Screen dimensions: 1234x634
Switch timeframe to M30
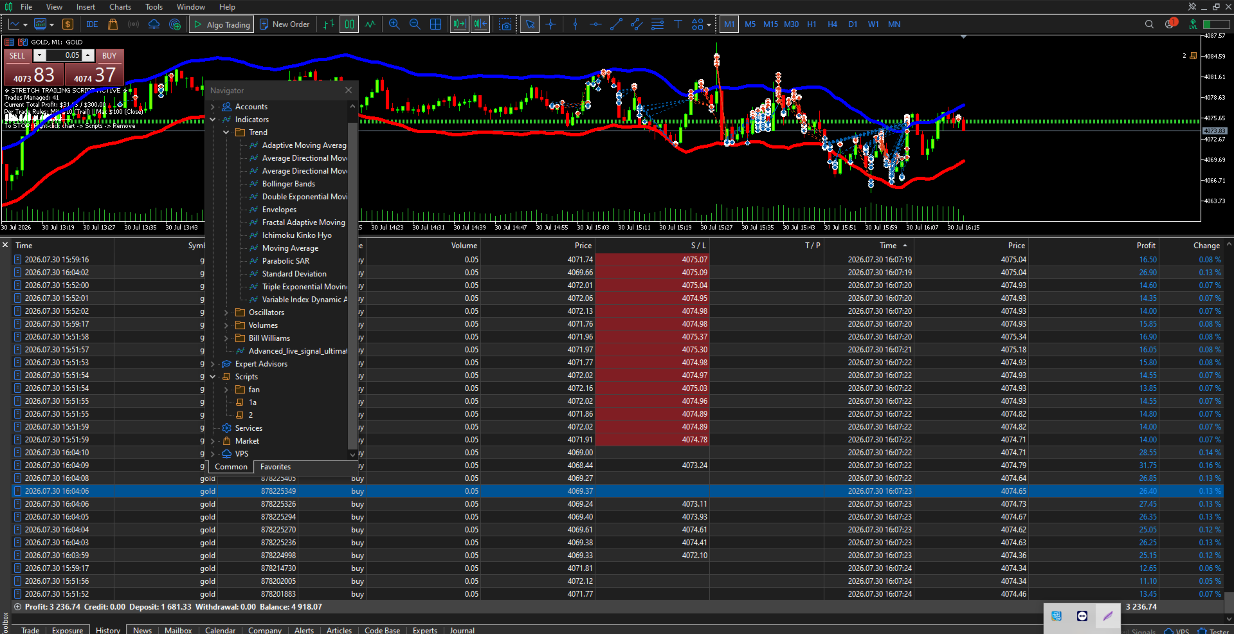(x=791, y=24)
